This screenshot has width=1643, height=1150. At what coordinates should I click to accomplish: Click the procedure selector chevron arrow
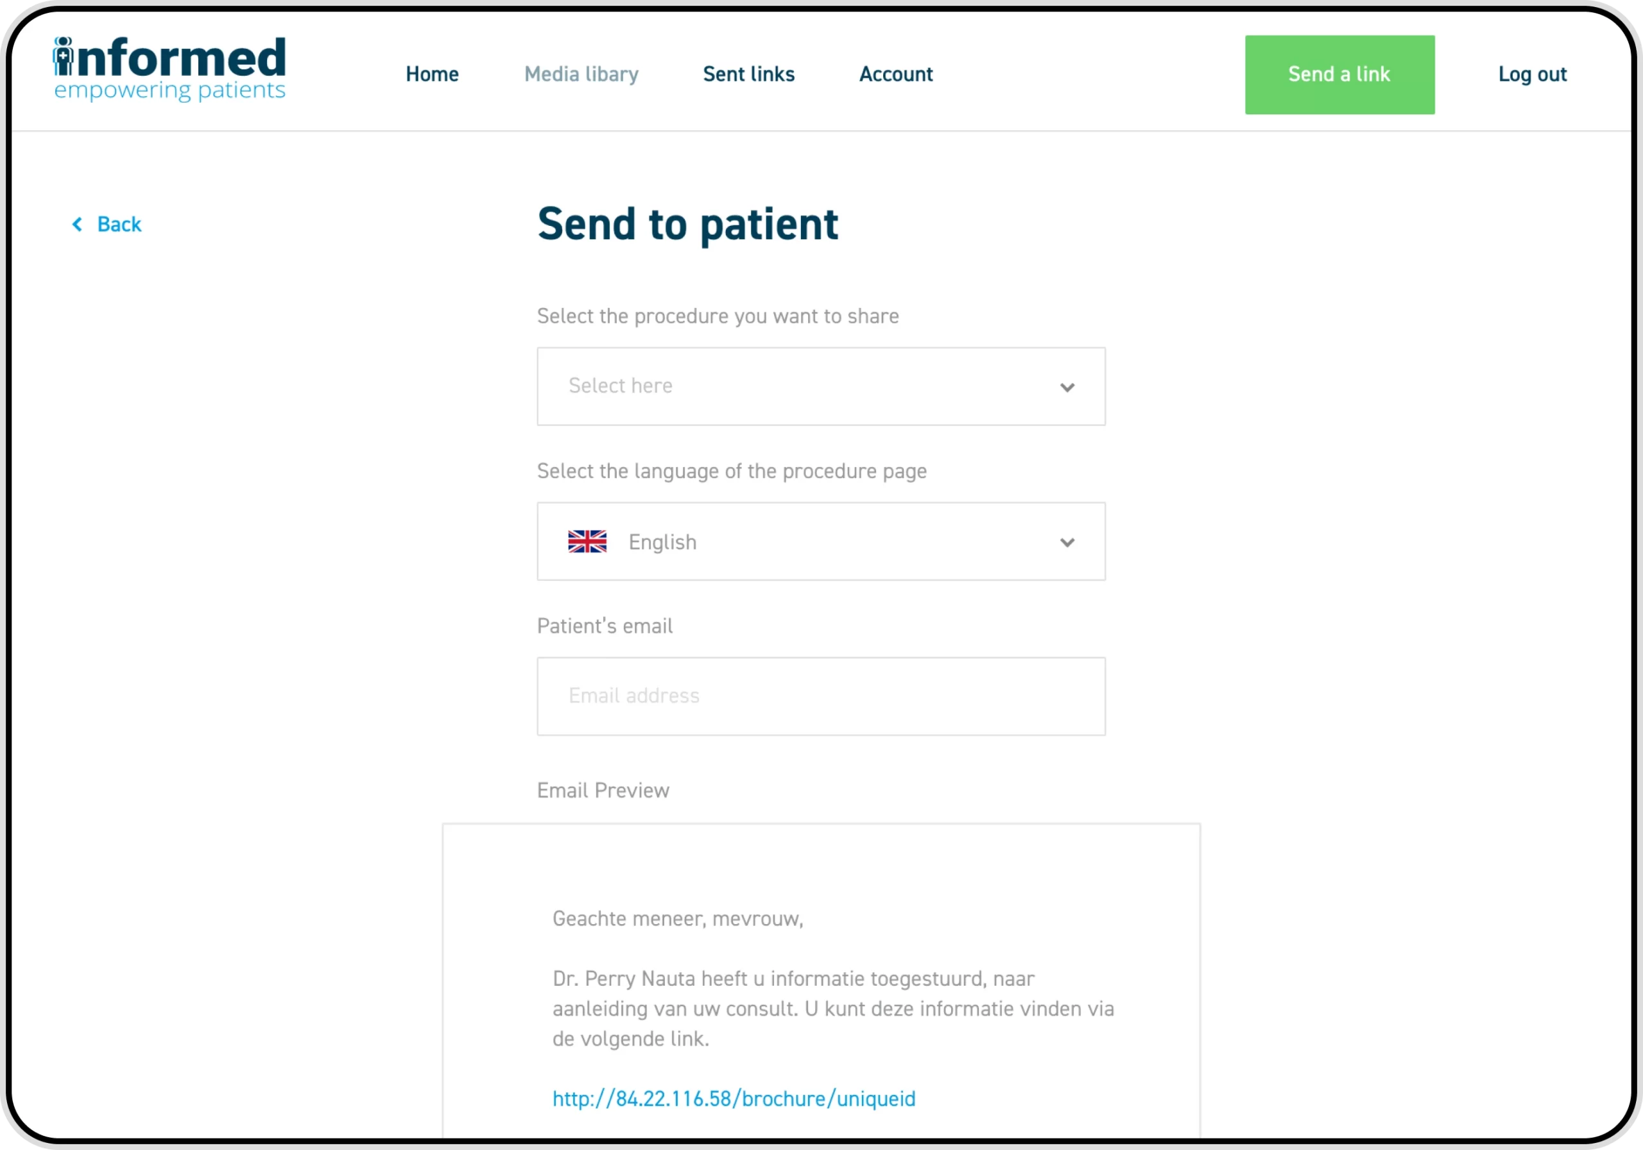point(1067,387)
